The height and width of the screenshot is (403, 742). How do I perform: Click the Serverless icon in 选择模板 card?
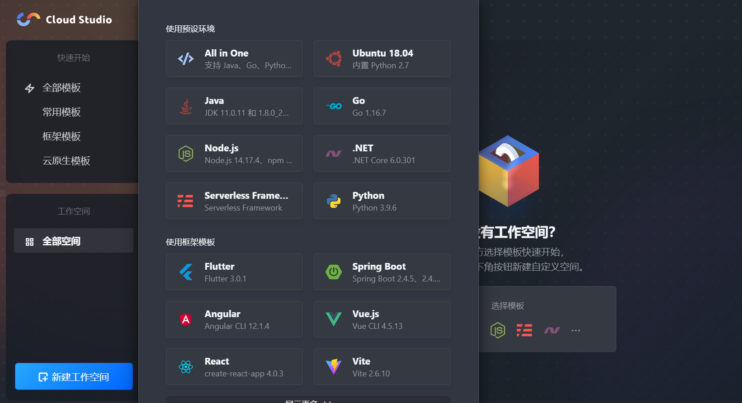tap(525, 330)
